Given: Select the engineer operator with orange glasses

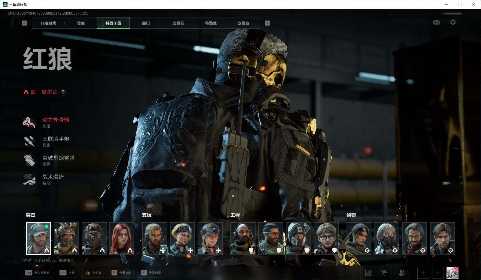Looking at the screenshot, I should 271,238.
